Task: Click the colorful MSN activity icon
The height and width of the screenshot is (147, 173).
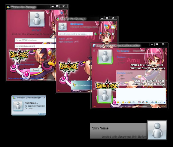Action: [147, 102]
